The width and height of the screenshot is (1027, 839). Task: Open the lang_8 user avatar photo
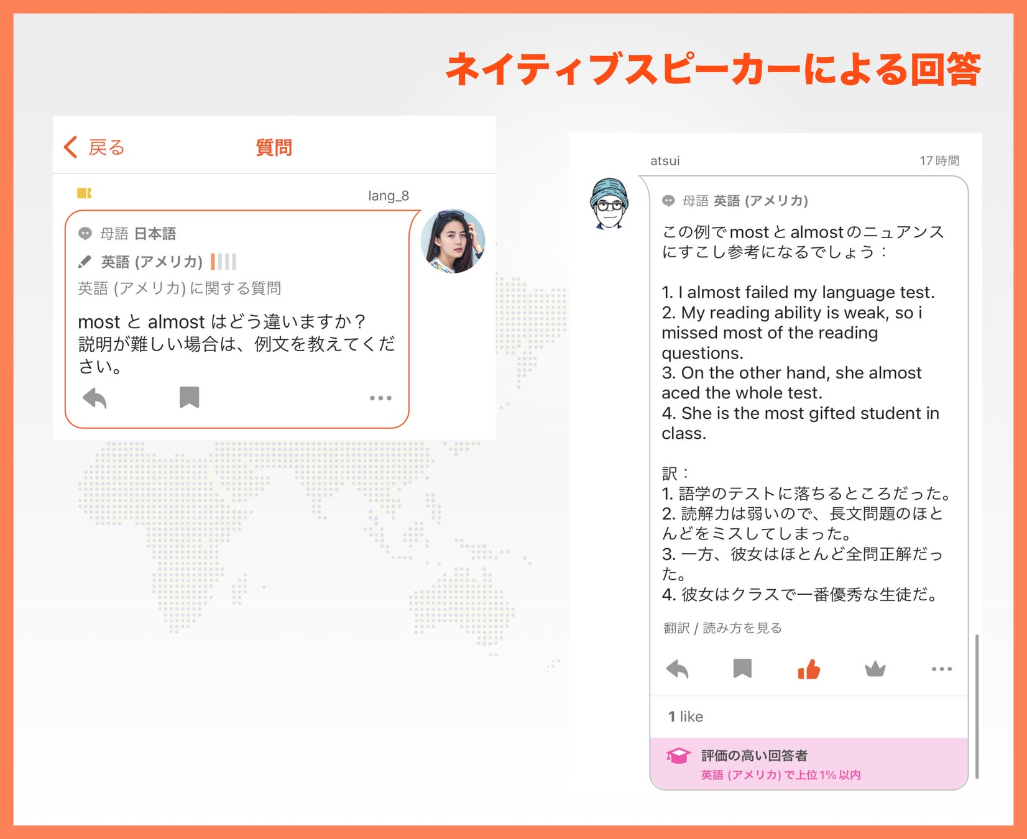[x=453, y=241]
